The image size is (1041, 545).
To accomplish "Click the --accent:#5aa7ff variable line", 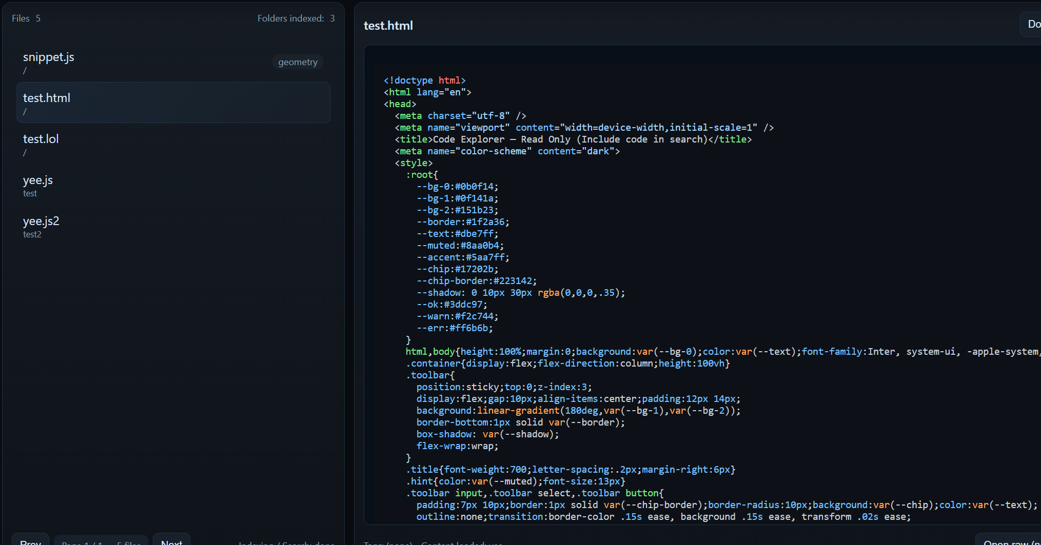I will click(463, 257).
